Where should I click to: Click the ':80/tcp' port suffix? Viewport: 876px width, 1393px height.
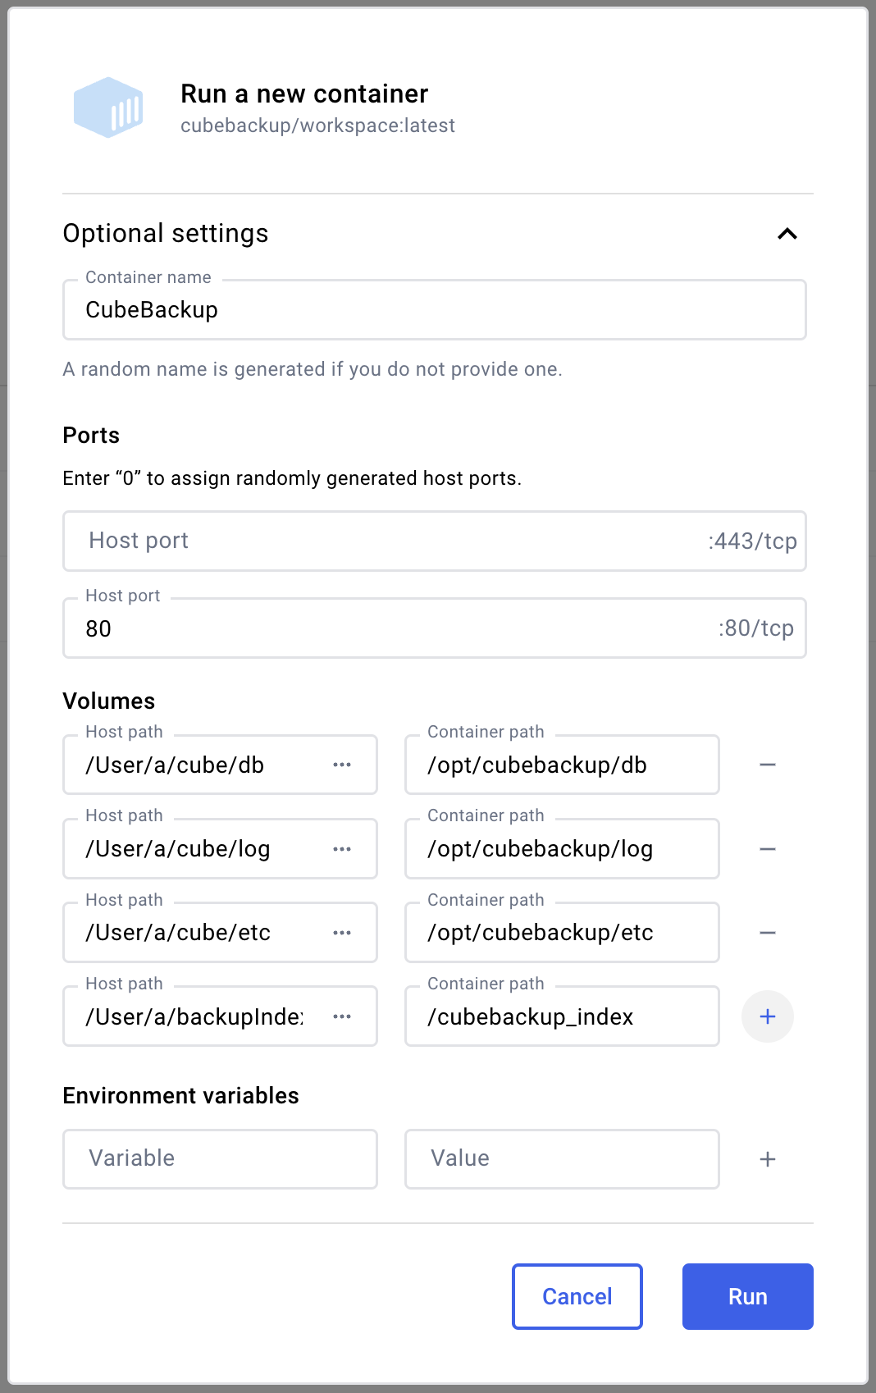pyautogui.click(x=756, y=628)
